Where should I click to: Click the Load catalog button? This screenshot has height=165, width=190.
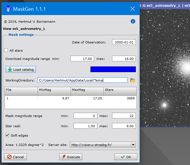click(x=21, y=69)
